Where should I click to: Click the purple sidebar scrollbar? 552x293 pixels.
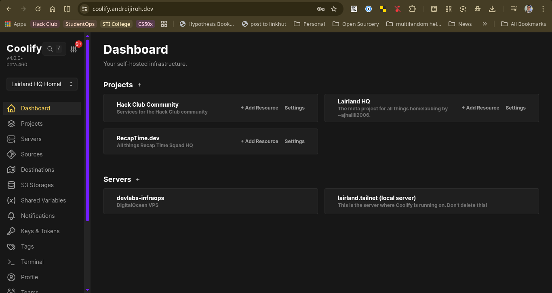[87, 129]
